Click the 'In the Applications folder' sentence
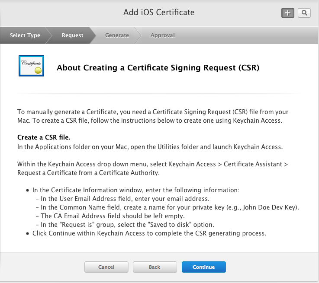This screenshot has height=283, width=319. click(150, 147)
